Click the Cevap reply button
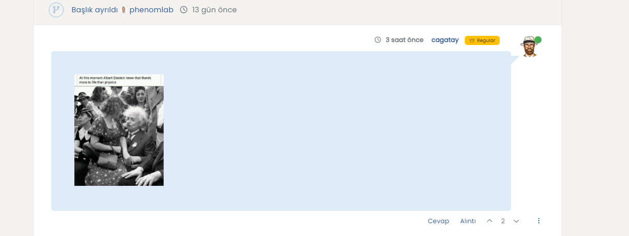The width and height of the screenshot is (629, 236). [x=438, y=221]
